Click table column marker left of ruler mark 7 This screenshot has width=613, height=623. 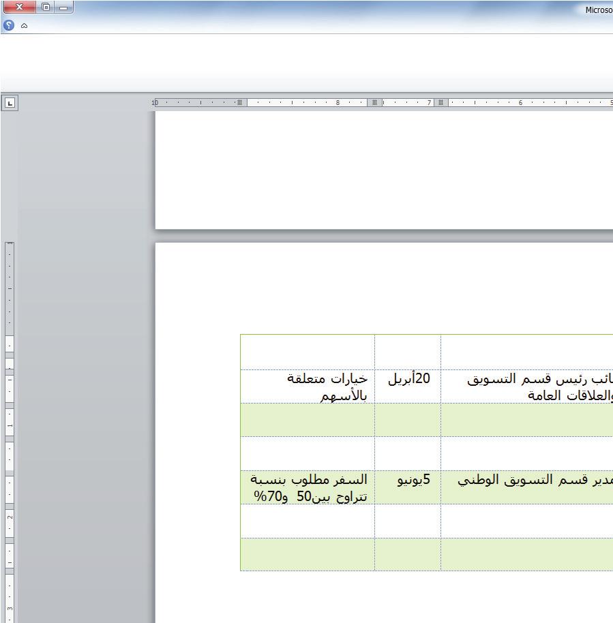click(374, 102)
